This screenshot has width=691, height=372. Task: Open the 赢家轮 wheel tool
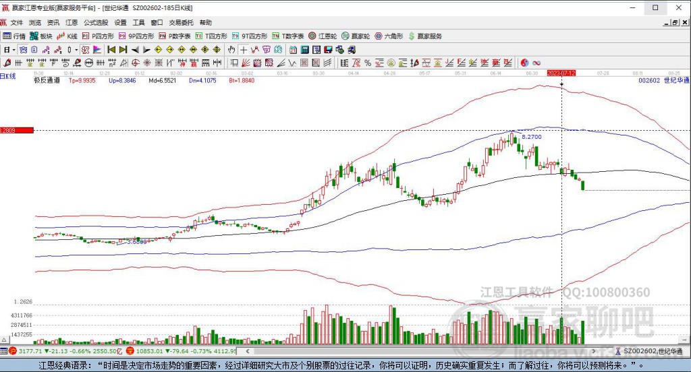point(356,36)
